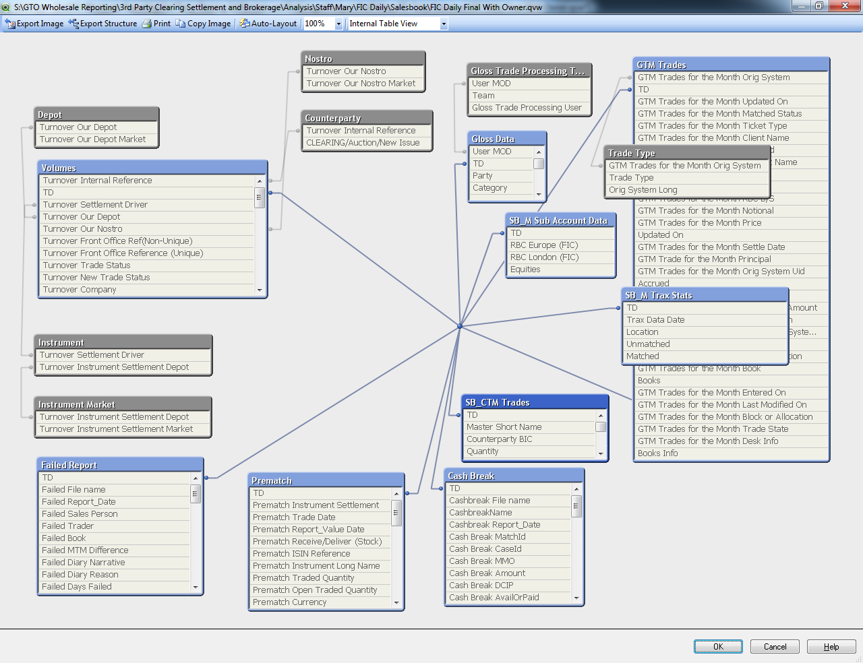
Task: Select Prematch Currency field
Action: pyautogui.click(x=290, y=602)
